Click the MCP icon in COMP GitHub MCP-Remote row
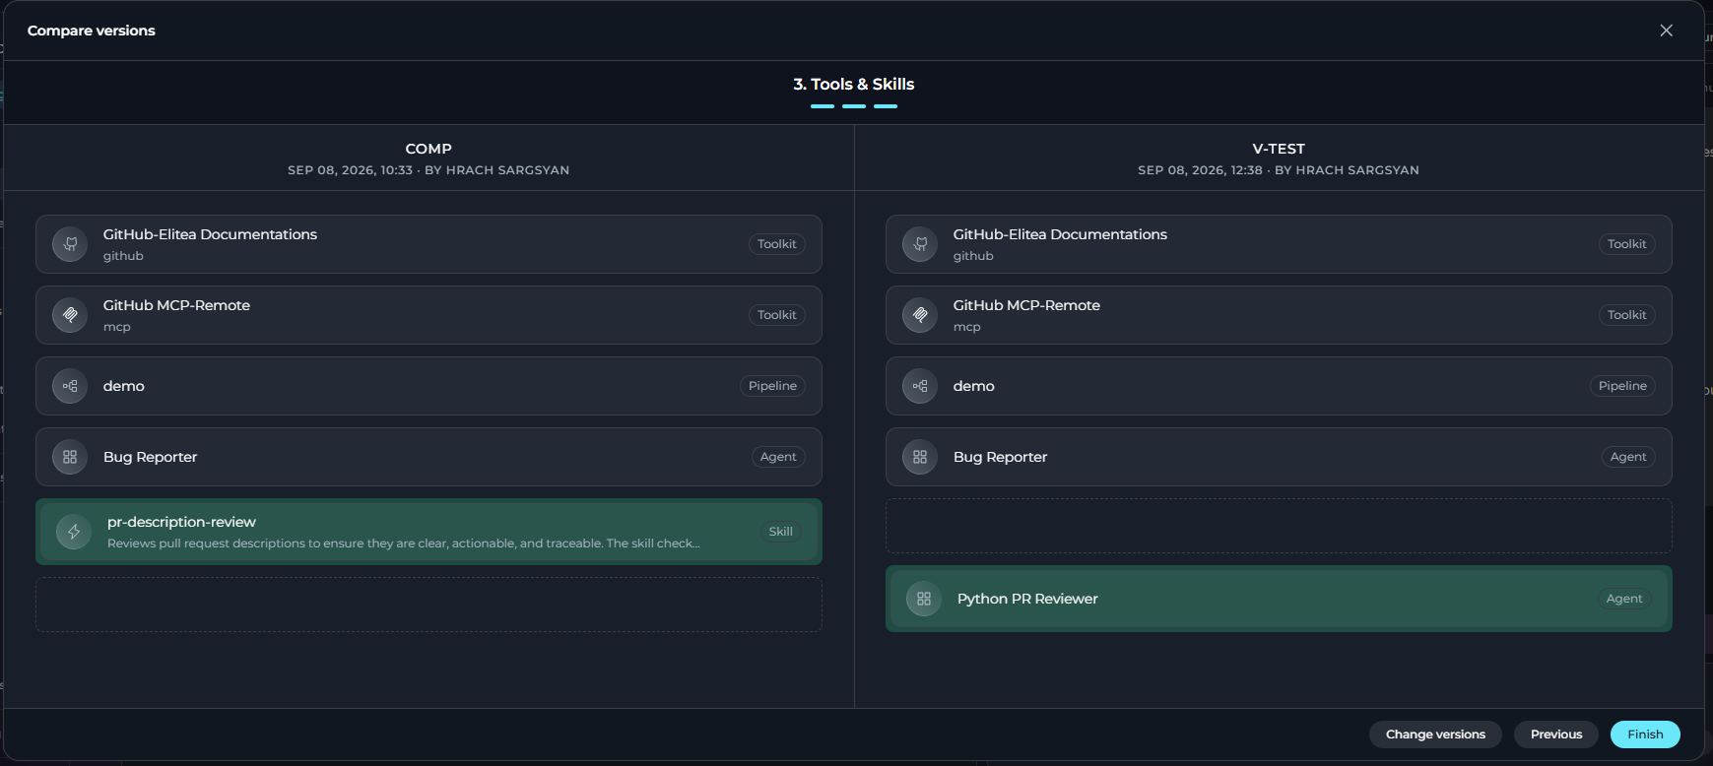1713x766 pixels. [70, 315]
